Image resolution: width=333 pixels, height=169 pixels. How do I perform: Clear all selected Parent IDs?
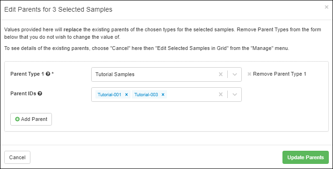(x=221, y=94)
